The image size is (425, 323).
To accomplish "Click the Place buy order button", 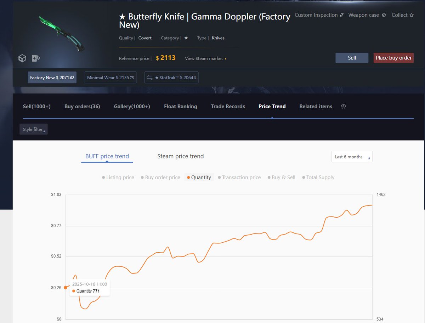I will pyautogui.click(x=393, y=58).
